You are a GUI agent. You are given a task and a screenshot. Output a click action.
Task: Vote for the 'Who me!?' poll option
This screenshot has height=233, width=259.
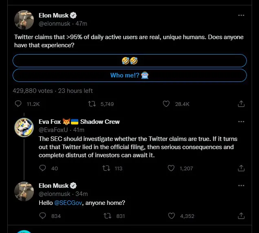[x=130, y=75]
